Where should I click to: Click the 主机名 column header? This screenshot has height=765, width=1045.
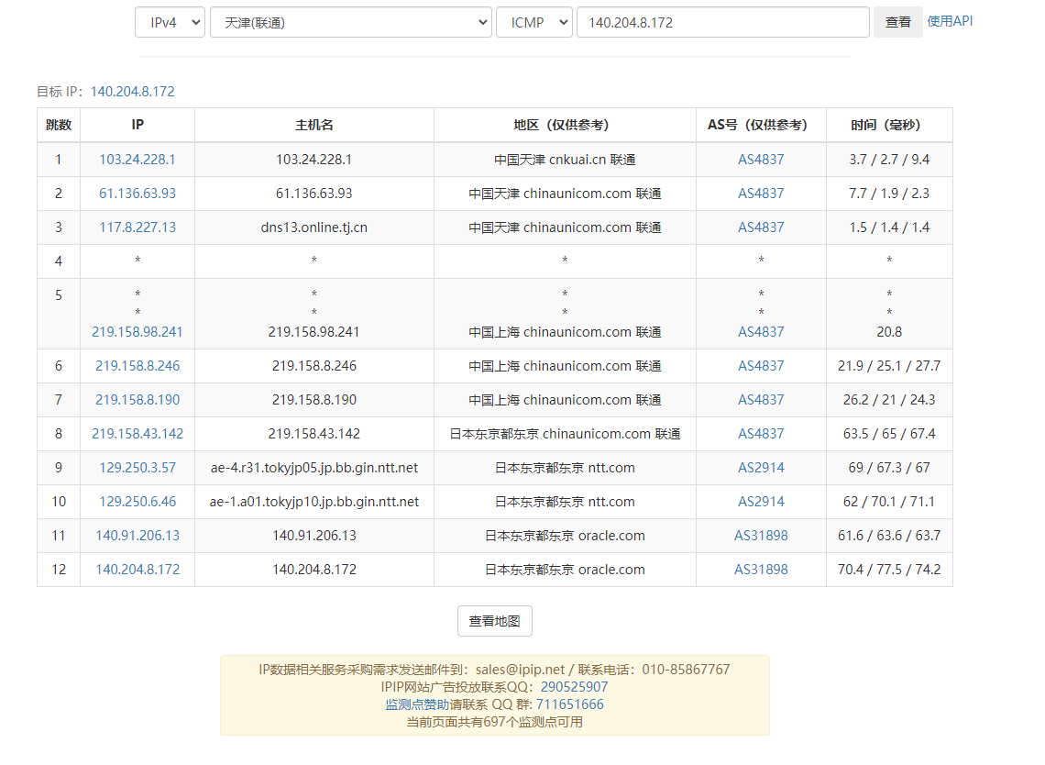pos(313,125)
